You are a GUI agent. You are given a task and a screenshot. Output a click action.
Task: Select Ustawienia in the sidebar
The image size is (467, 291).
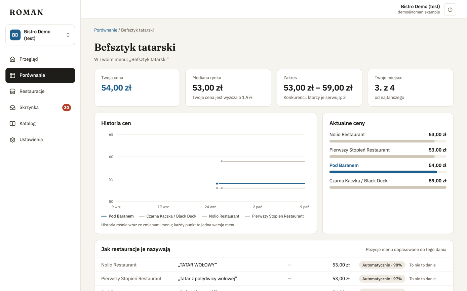[40, 140]
